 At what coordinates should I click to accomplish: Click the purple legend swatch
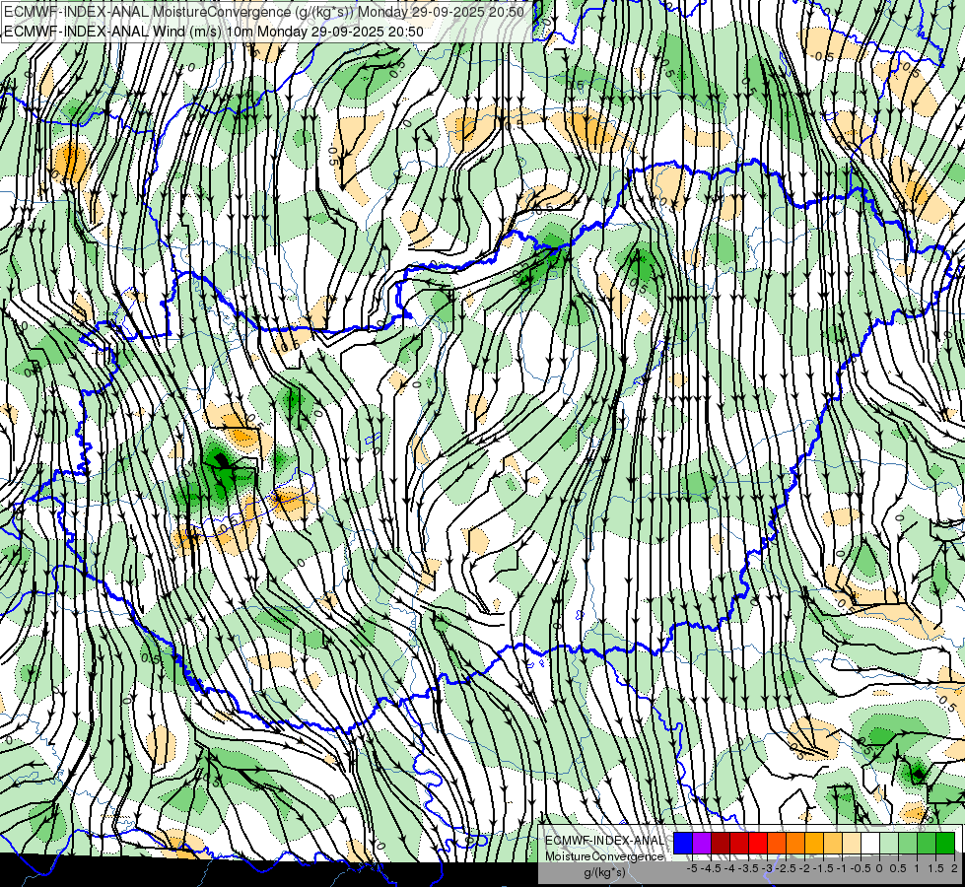[x=702, y=844]
